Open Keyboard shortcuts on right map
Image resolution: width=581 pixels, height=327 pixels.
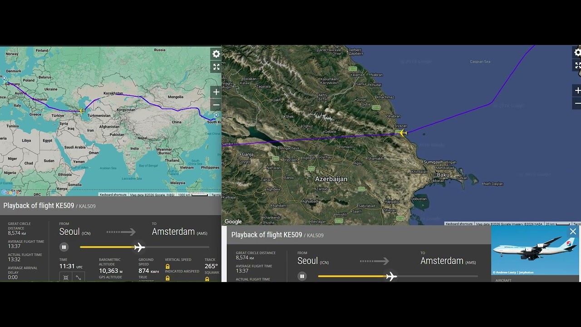(x=459, y=224)
